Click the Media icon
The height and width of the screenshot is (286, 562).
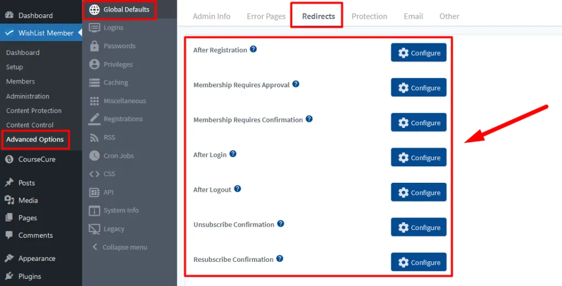pyautogui.click(x=9, y=200)
